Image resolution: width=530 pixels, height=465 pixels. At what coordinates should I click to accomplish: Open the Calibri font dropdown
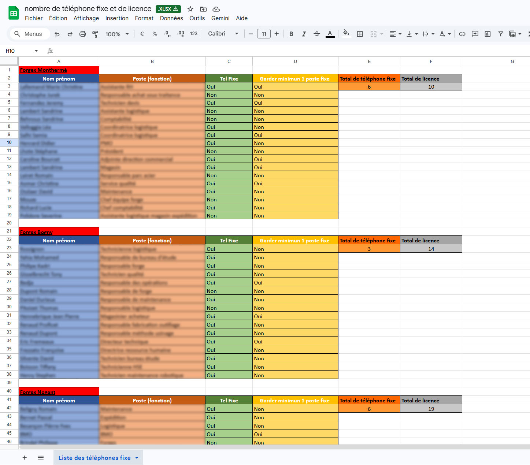coord(223,34)
